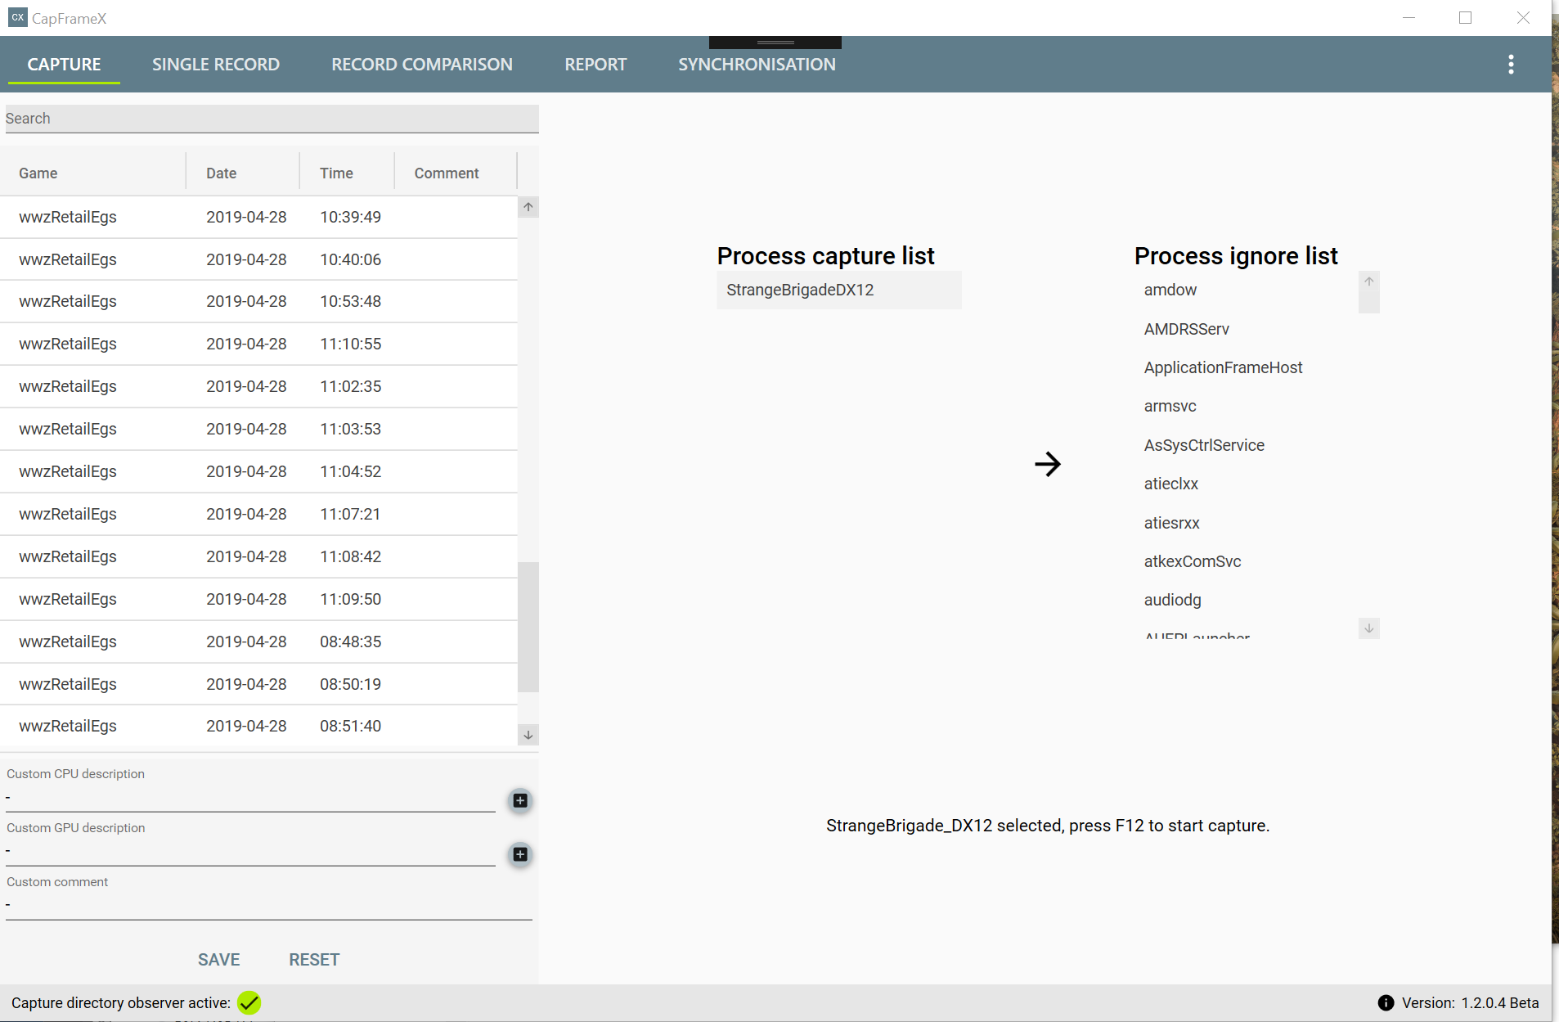Select the record at 11:08:42
The width and height of the screenshot is (1559, 1022).
pos(258,556)
